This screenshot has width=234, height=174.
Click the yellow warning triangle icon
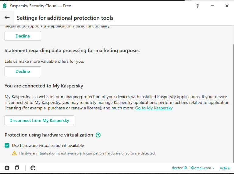pyautogui.click(x=14, y=153)
